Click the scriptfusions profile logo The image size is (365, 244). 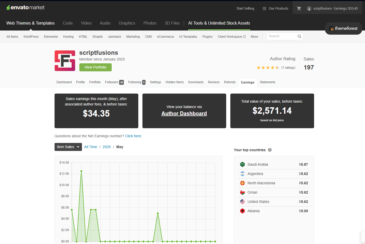[x=65, y=61]
